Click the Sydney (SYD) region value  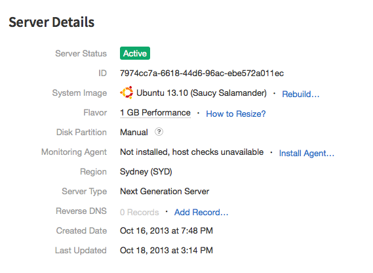[146, 171]
